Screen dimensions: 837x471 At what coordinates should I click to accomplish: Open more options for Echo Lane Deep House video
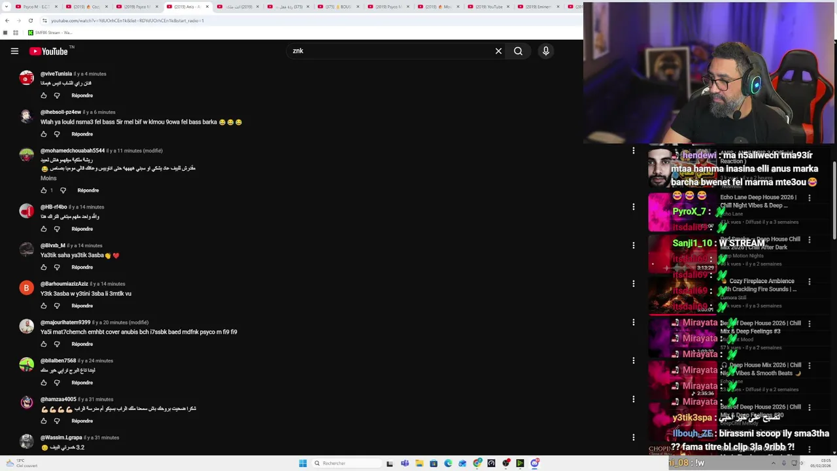[810, 198]
